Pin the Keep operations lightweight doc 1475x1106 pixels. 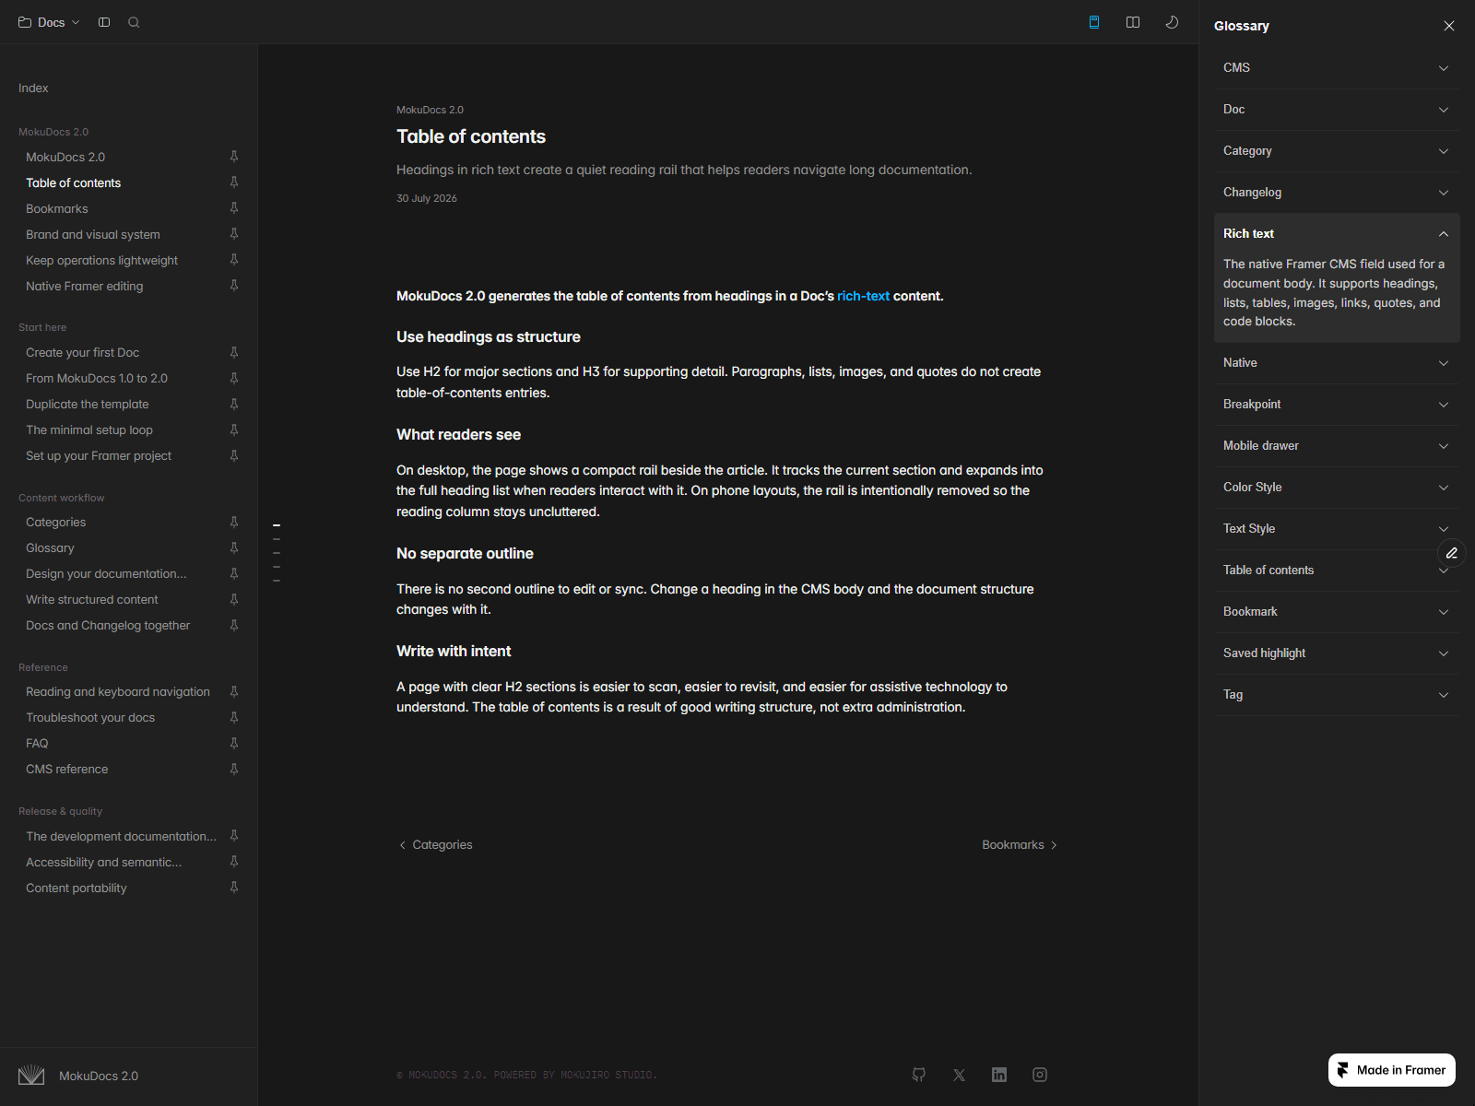tap(234, 260)
